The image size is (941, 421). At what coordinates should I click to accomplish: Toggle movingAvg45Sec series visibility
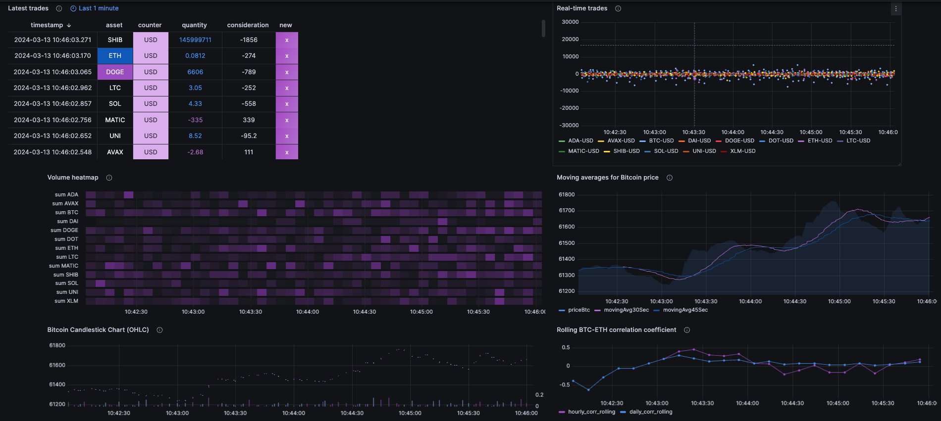pyautogui.click(x=685, y=310)
